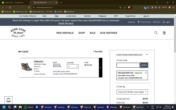Click the TOP back-to-top button
This screenshot has width=176, height=110.
[x=9, y=100]
